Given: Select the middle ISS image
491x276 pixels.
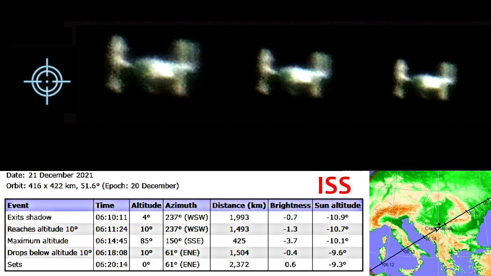Looking at the screenshot, I should 295,73.
